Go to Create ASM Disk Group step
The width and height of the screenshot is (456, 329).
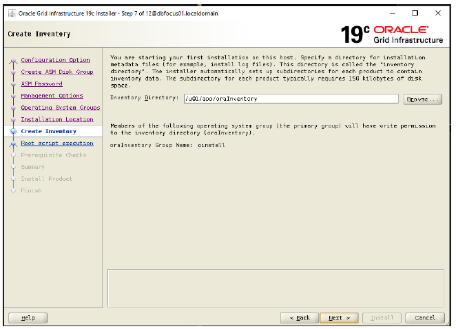click(57, 72)
